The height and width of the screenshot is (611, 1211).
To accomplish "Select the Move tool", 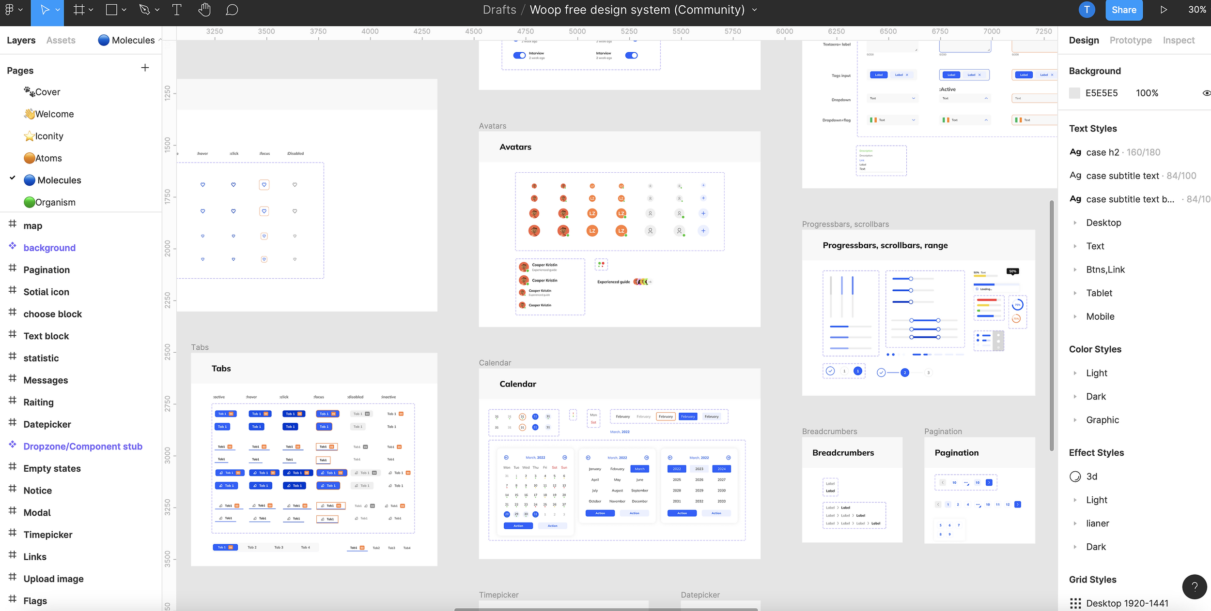I will coord(45,10).
